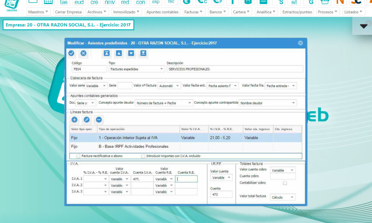The image size is (372, 223).
Task: Toggle the black collapse arrow at top right
Action: (x=363, y=26)
